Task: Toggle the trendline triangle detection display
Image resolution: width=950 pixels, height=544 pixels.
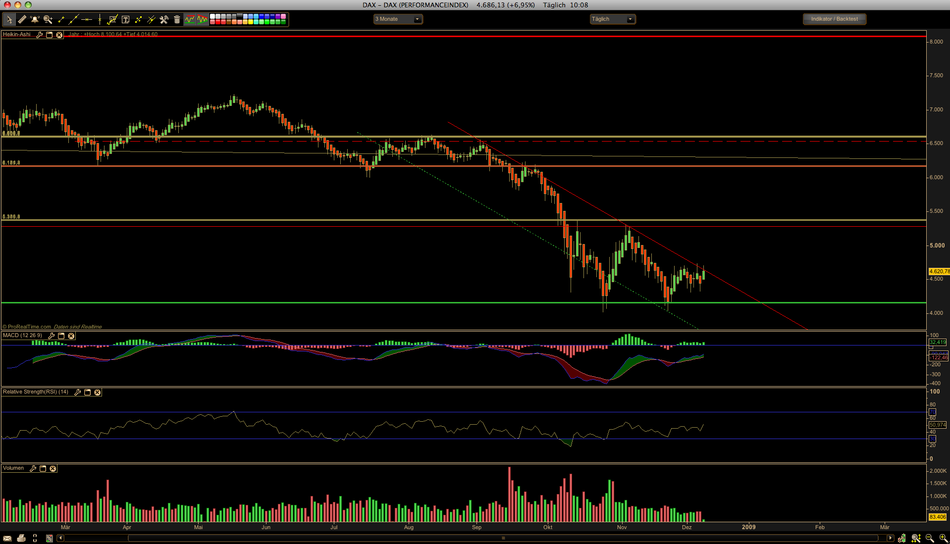Action: (203, 19)
